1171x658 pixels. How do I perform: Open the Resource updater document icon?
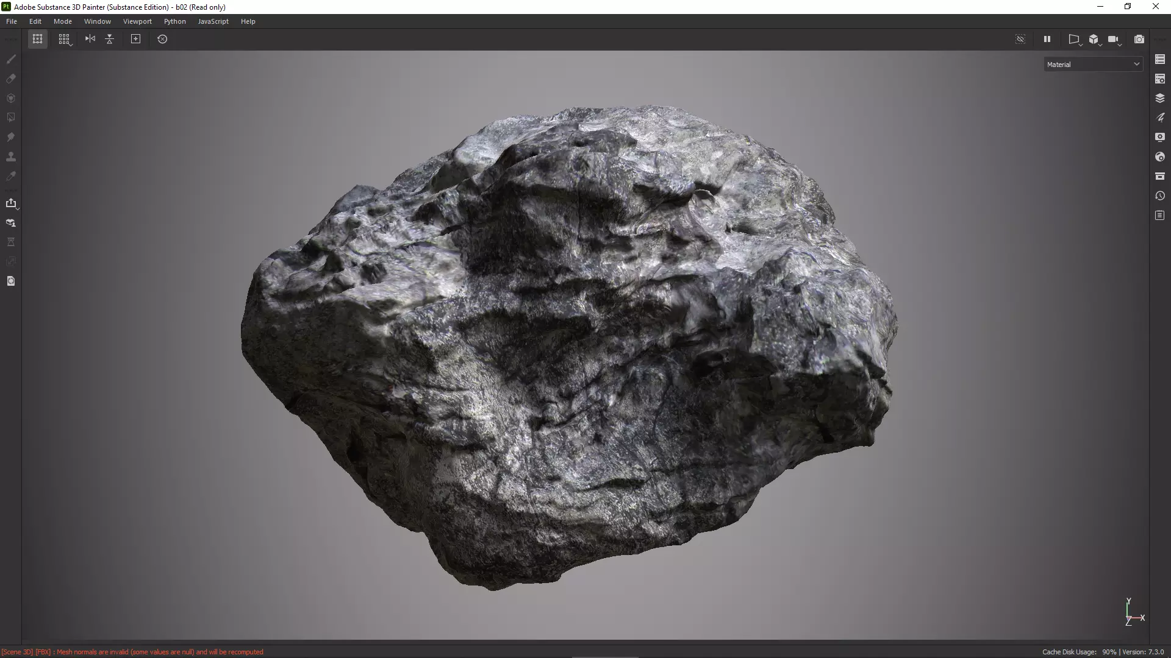[11, 281]
